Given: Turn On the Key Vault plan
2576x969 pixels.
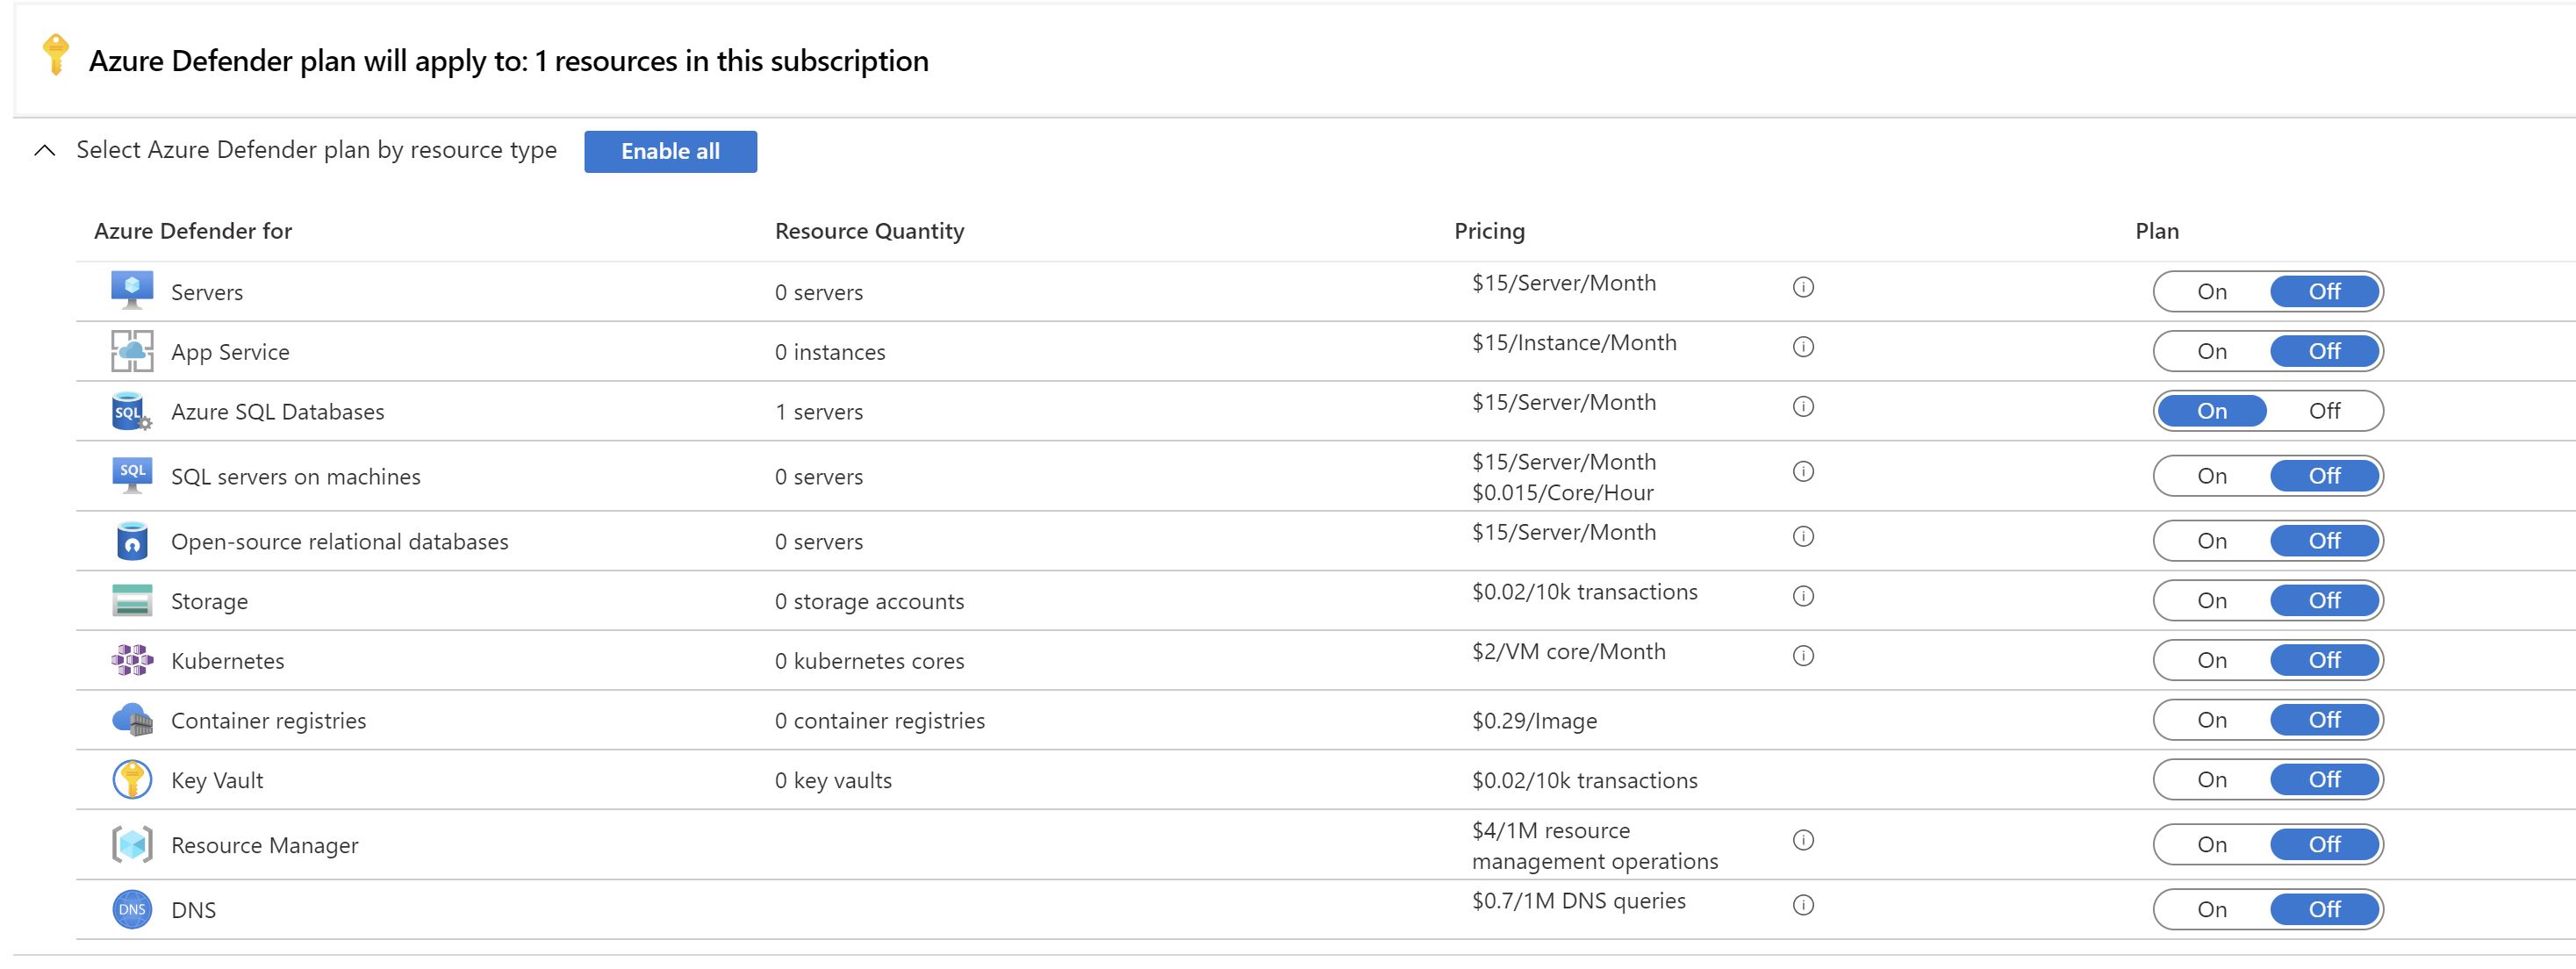Looking at the screenshot, I should pos(2212,779).
